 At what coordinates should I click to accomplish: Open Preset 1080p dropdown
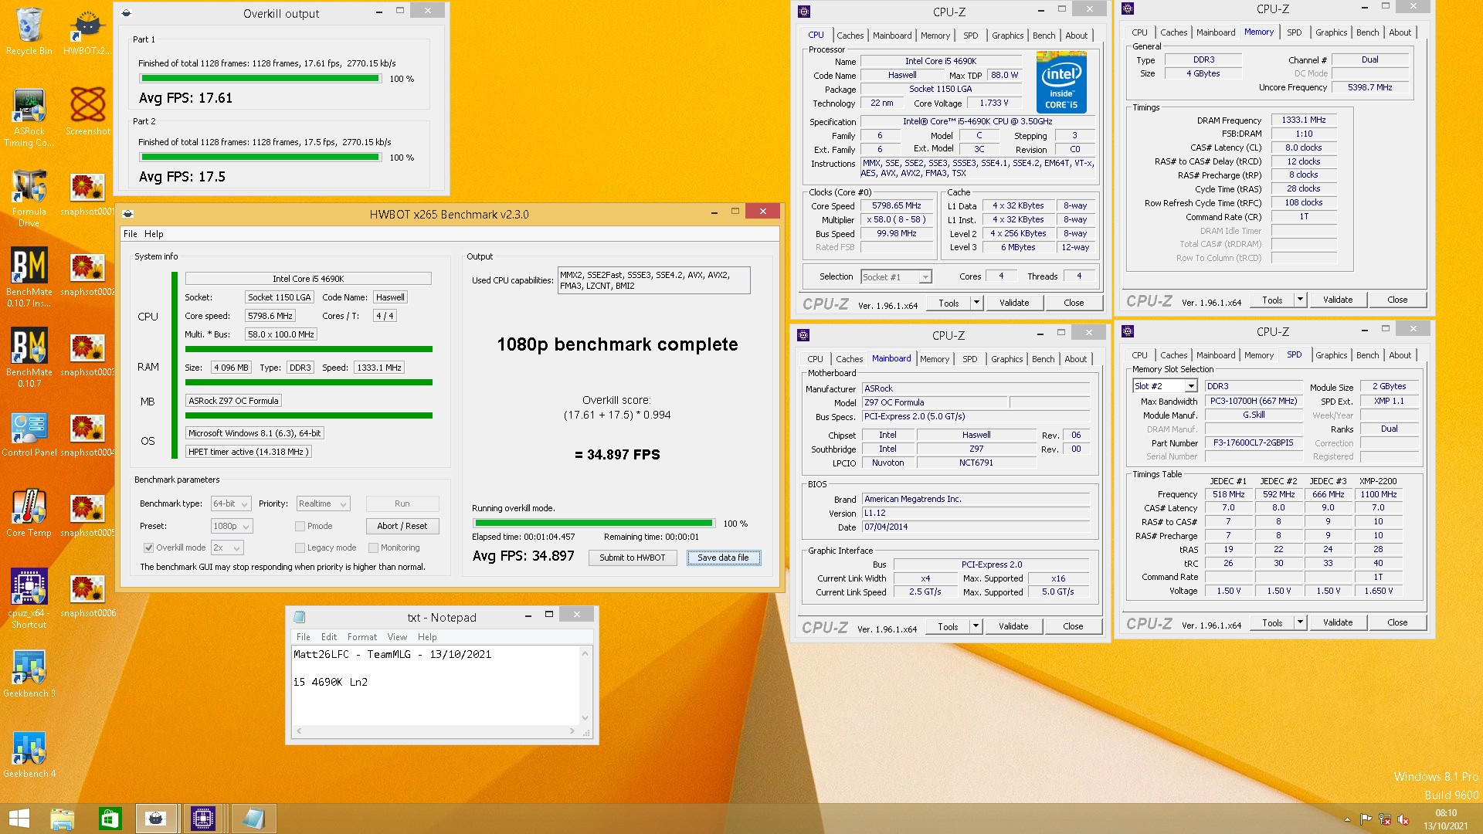(232, 527)
